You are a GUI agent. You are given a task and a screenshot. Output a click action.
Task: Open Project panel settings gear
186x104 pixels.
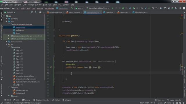[40, 12]
